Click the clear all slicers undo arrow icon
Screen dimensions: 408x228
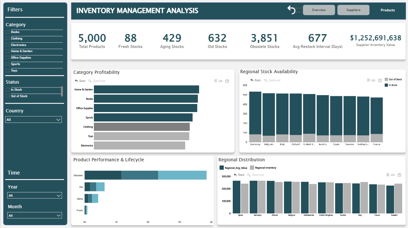pyautogui.click(x=291, y=10)
